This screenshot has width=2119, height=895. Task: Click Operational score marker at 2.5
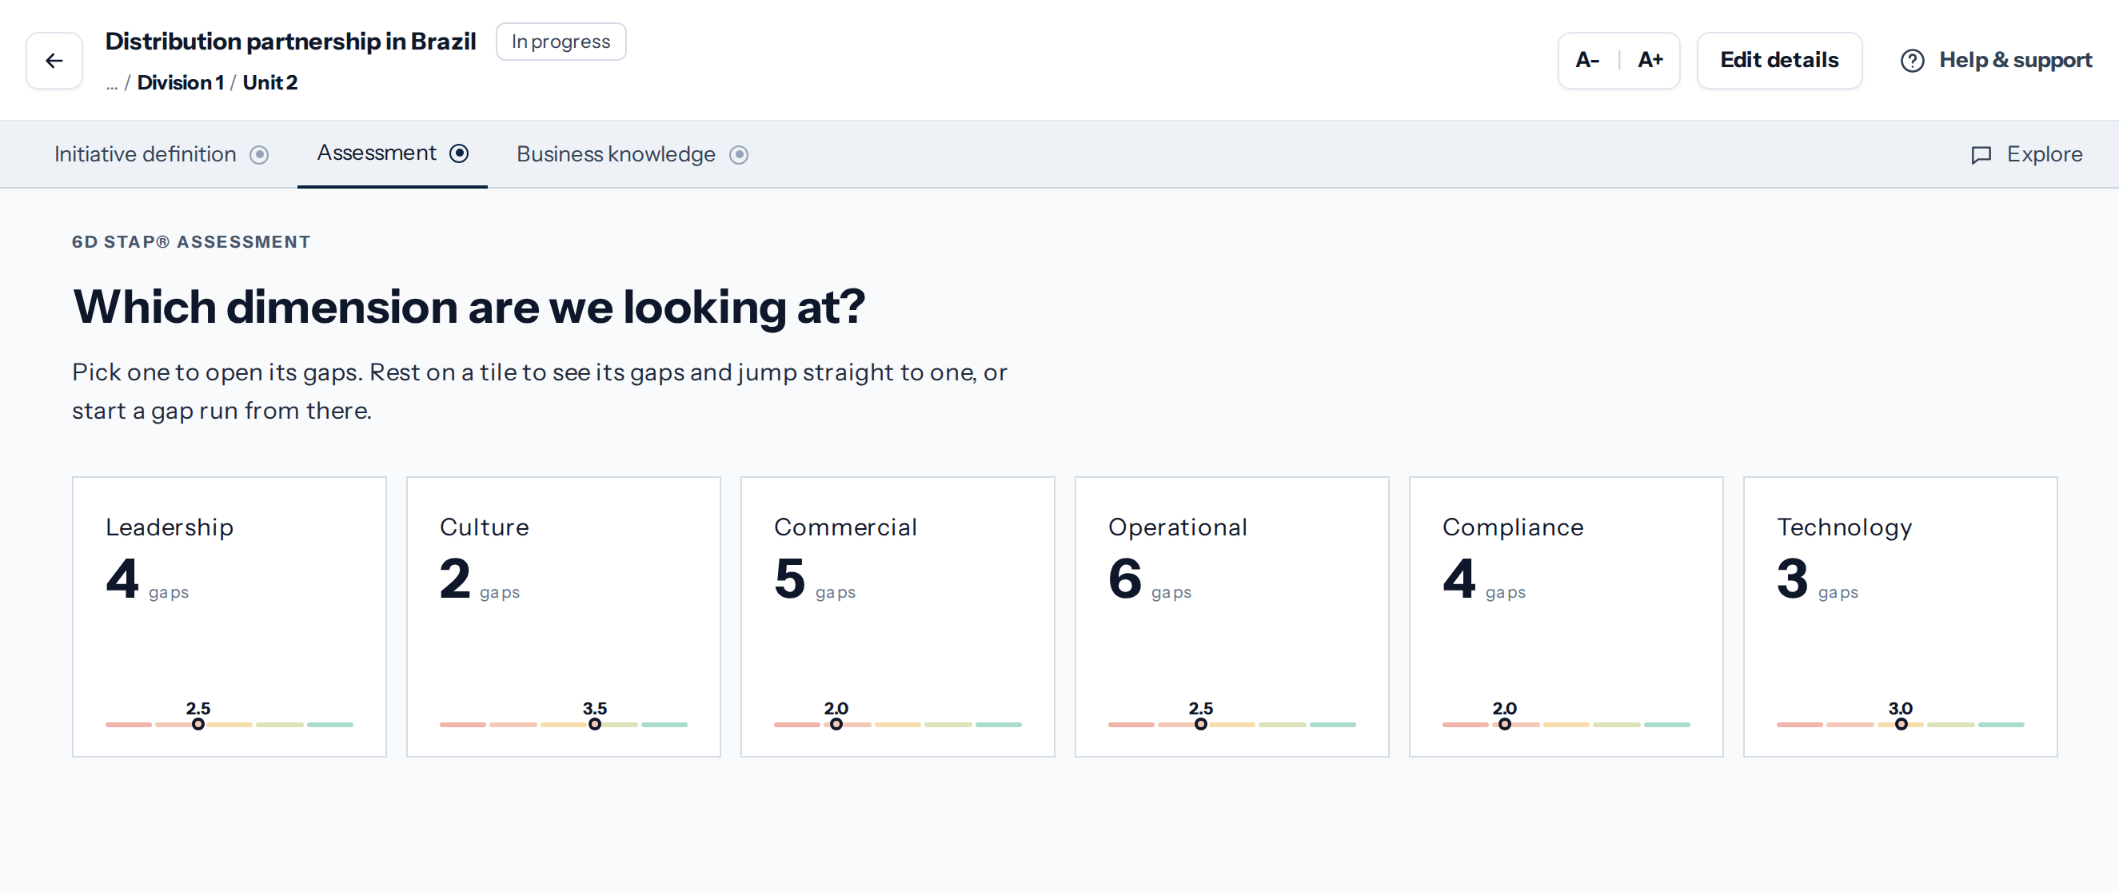coord(1201,726)
